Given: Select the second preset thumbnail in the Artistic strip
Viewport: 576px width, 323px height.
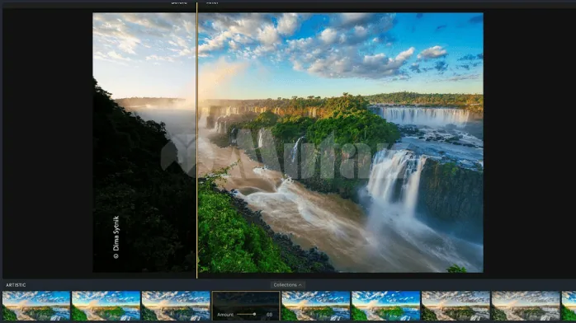Looking at the screenshot, I should pyautogui.click(x=106, y=306).
